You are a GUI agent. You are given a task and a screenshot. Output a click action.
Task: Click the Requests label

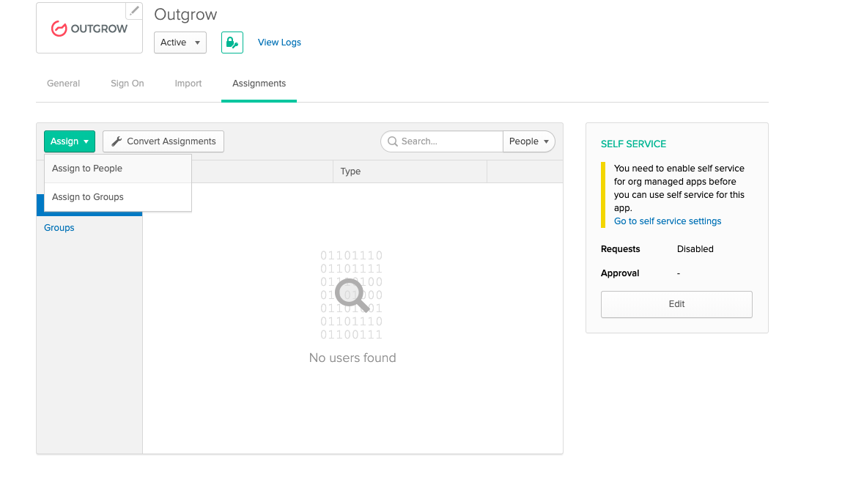620,249
